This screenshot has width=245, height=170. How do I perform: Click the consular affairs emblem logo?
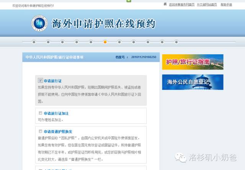[x=39, y=23]
